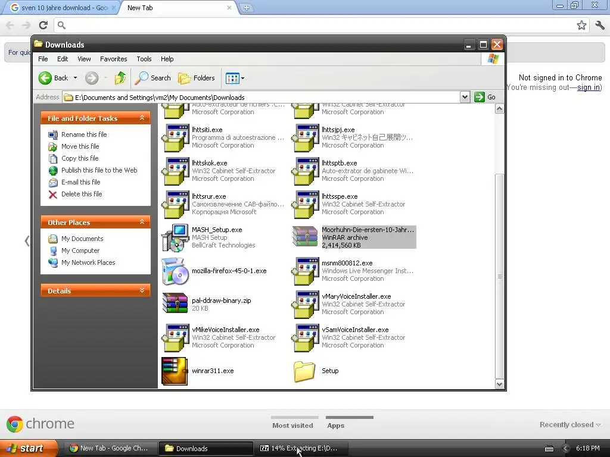This screenshot has width=610, height=457.
Task: Select the Setup folder icon
Action: click(x=304, y=371)
